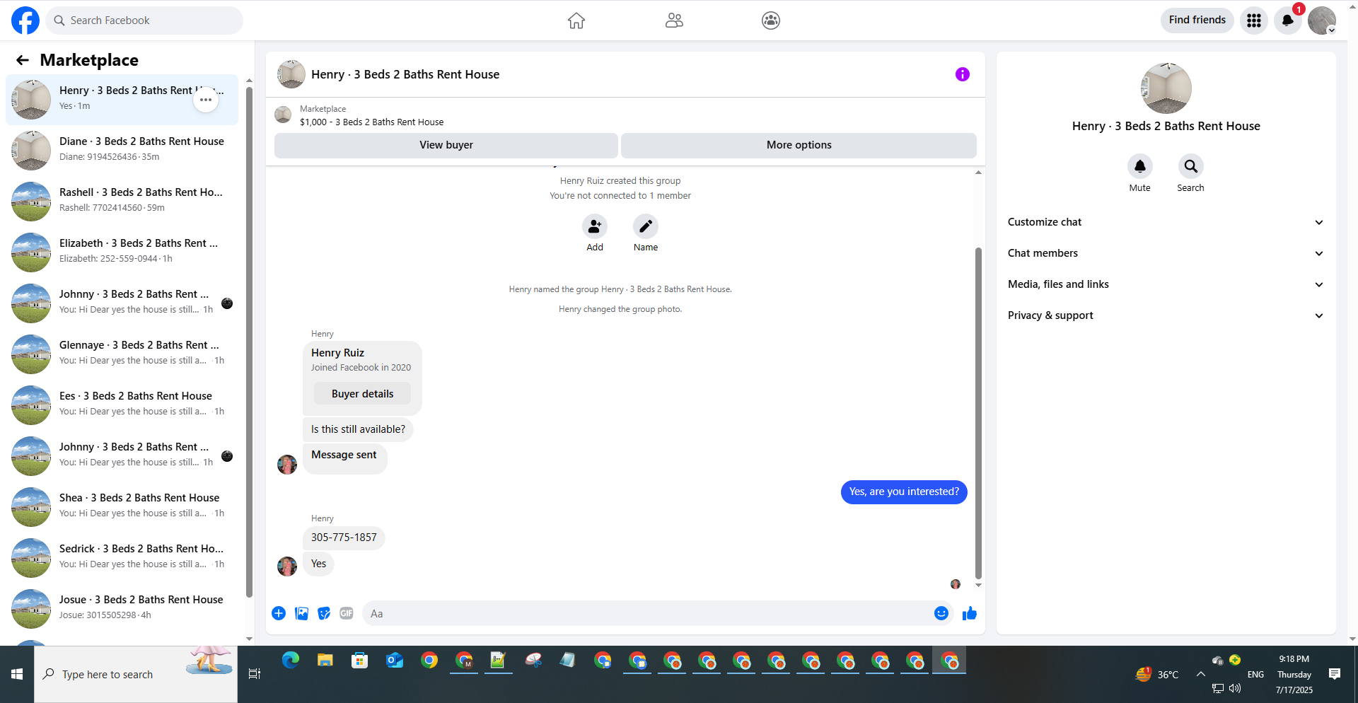1358x703 pixels.
Task: Open the account profile picture menu
Action: pyautogui.click(x=1322, y=21)
